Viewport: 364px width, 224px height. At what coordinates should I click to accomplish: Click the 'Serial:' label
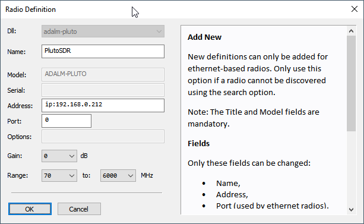(x=16, y=90)
